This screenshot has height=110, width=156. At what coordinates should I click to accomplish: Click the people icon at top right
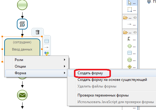click(149, 2)
